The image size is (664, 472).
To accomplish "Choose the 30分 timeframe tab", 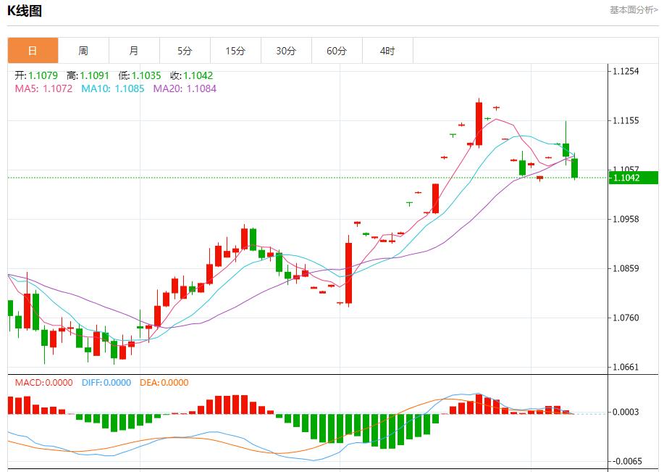I will coord(286,51).
